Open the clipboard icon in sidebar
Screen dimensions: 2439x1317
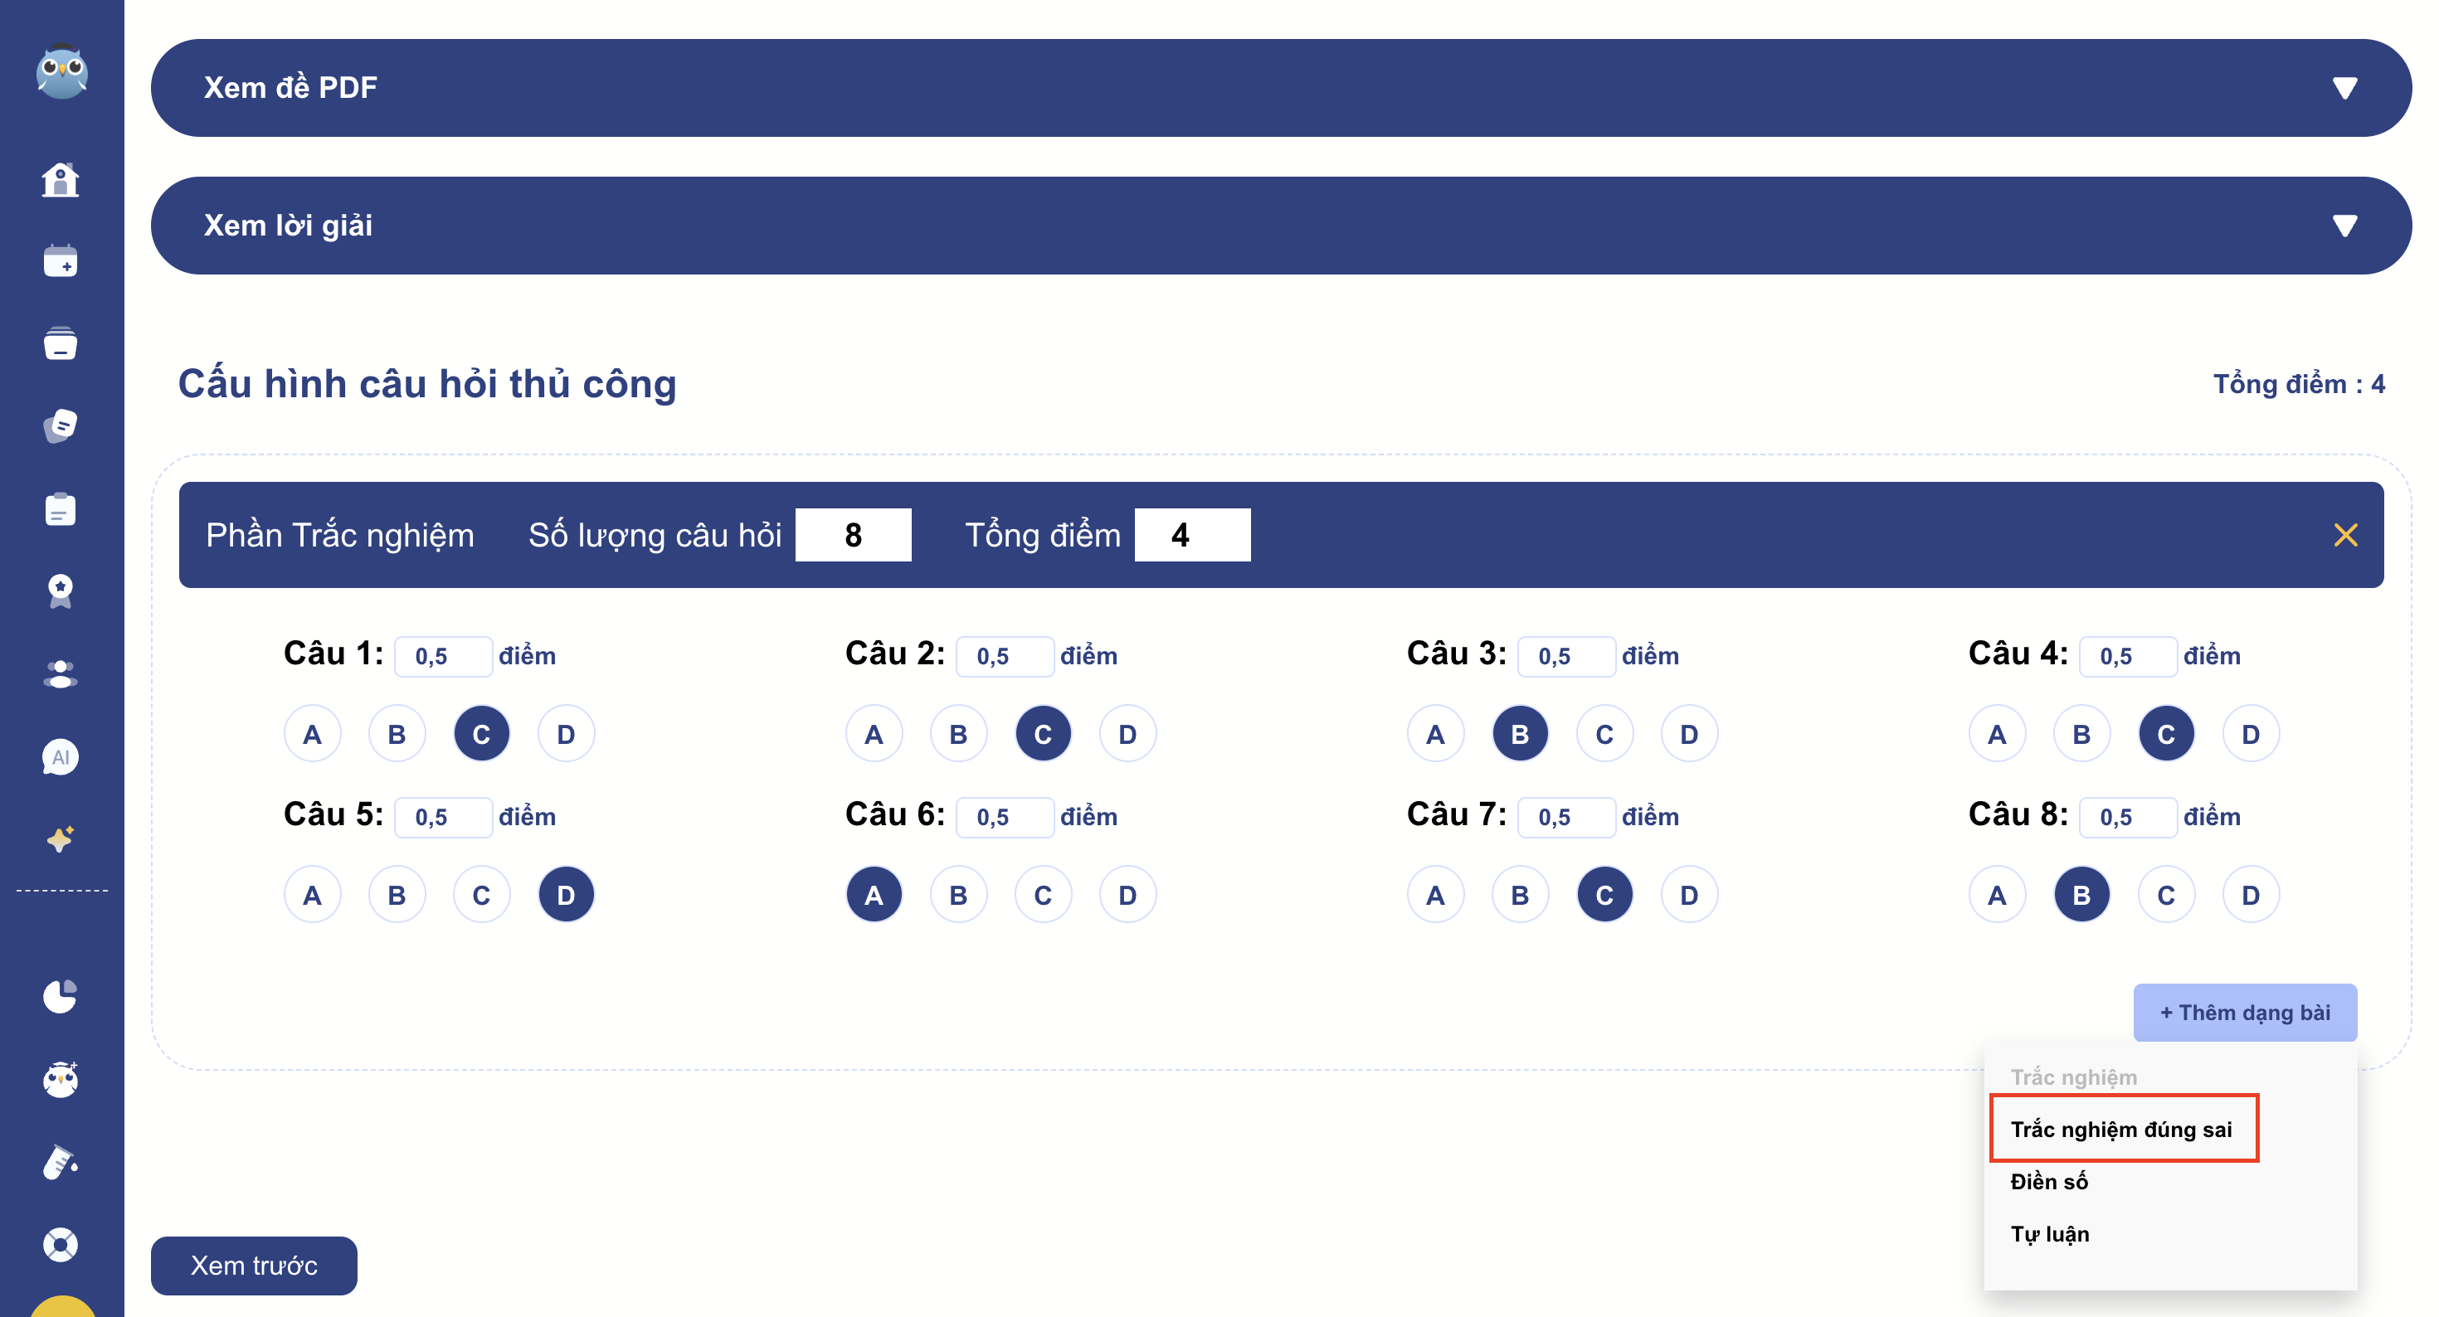point(61,509)
